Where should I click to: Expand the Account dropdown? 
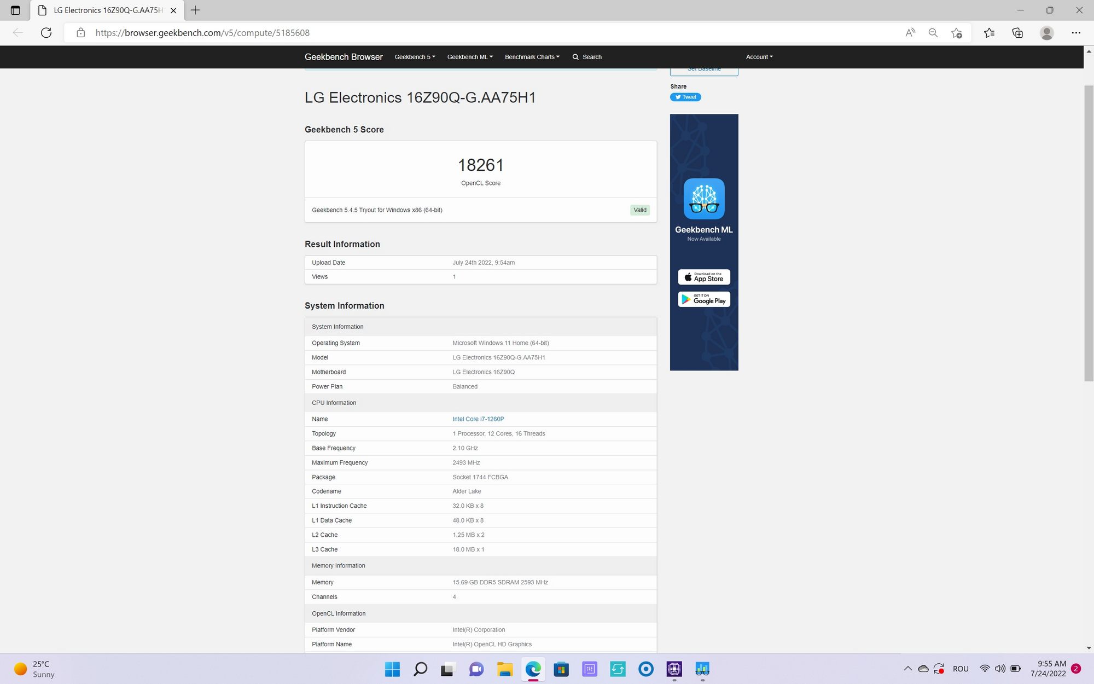759,57
